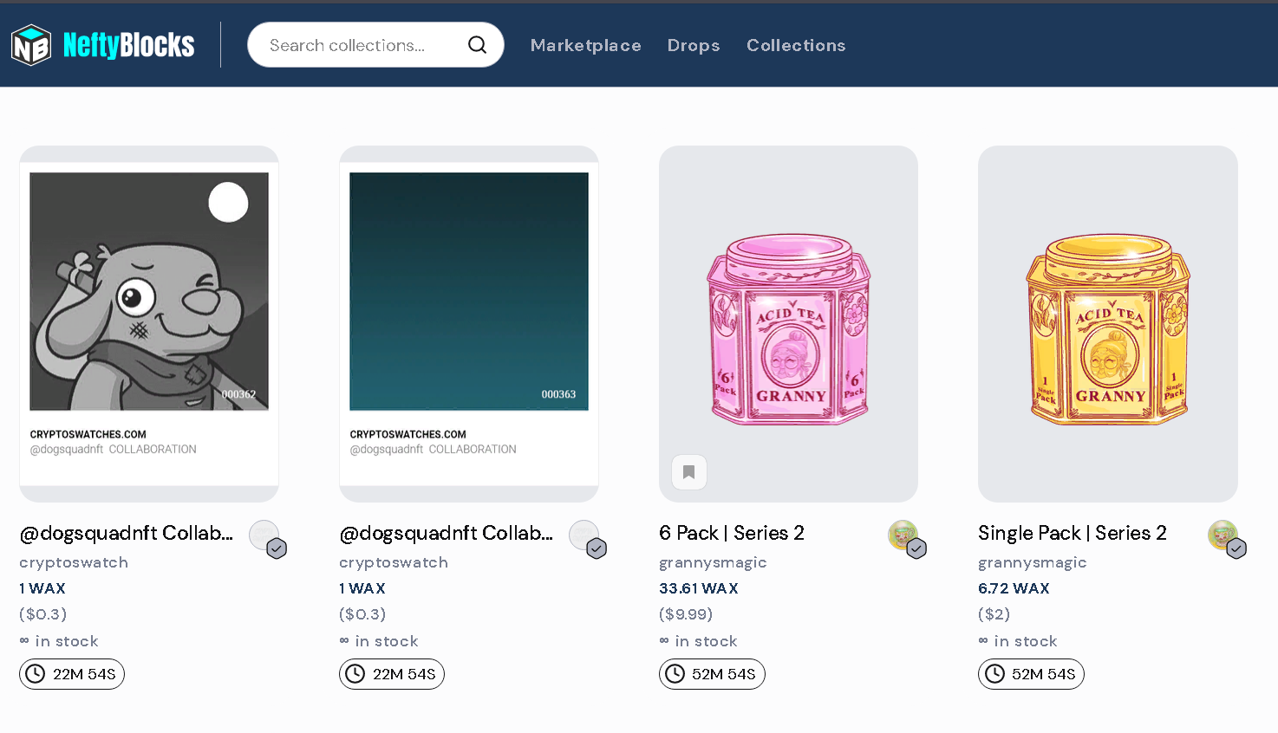Click cryptoswatch avatar beside first dogsquadnft listing

pos(264,535)
